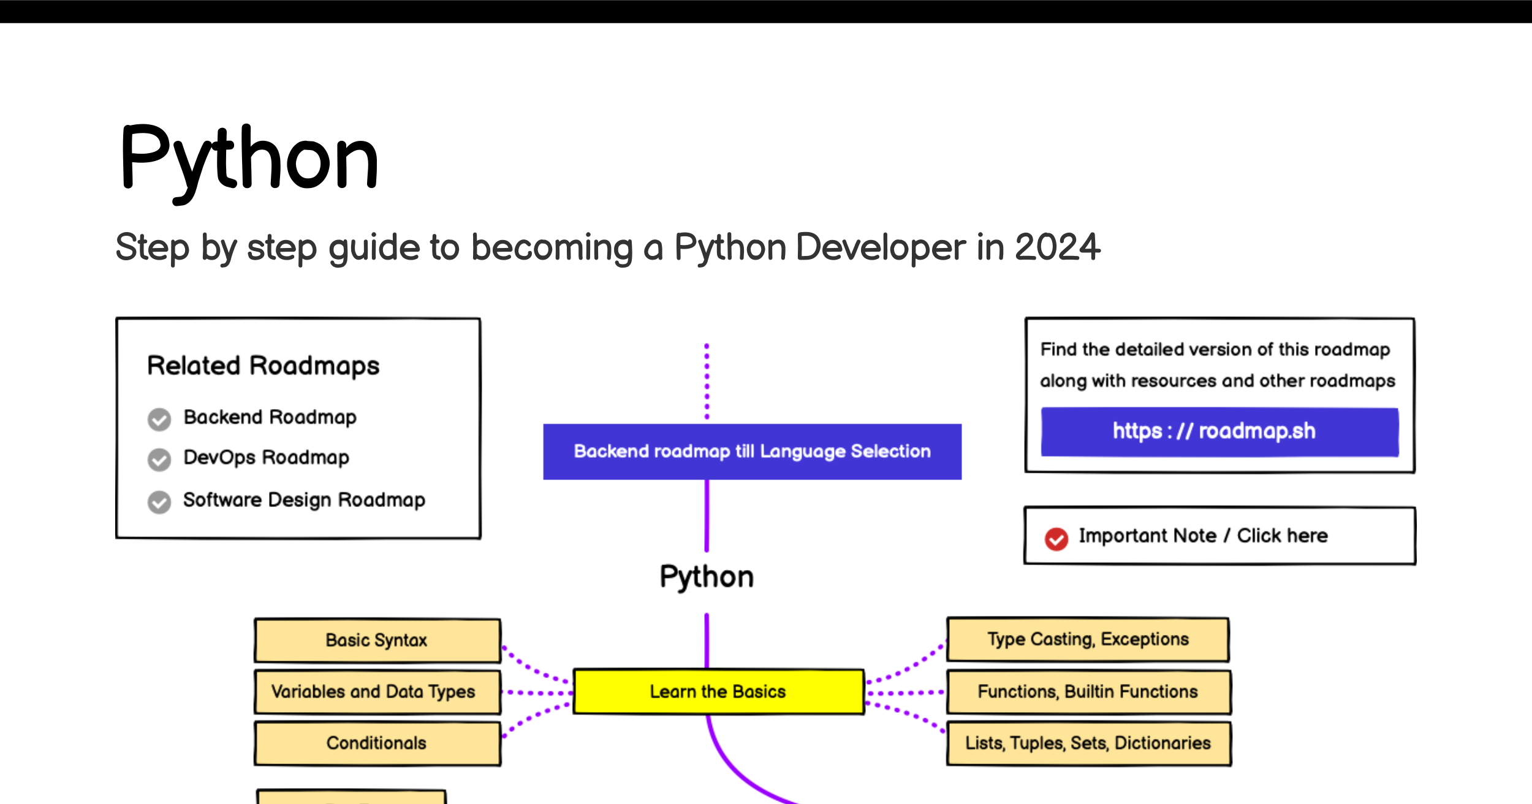Viewport: 1532px width, 804px height.
Task: Select the Basic Syntax topic
Action: (x=377, y=641)
